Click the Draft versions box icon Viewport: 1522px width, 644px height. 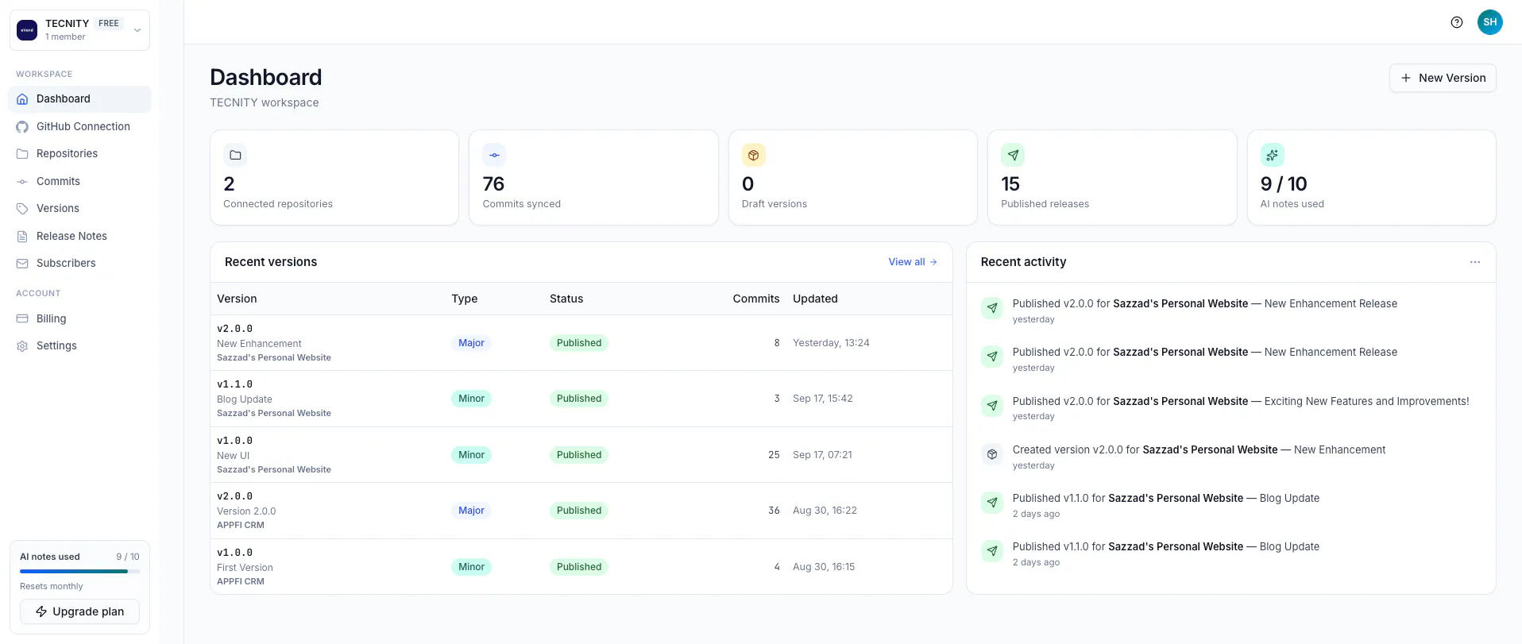coord(753,155)
